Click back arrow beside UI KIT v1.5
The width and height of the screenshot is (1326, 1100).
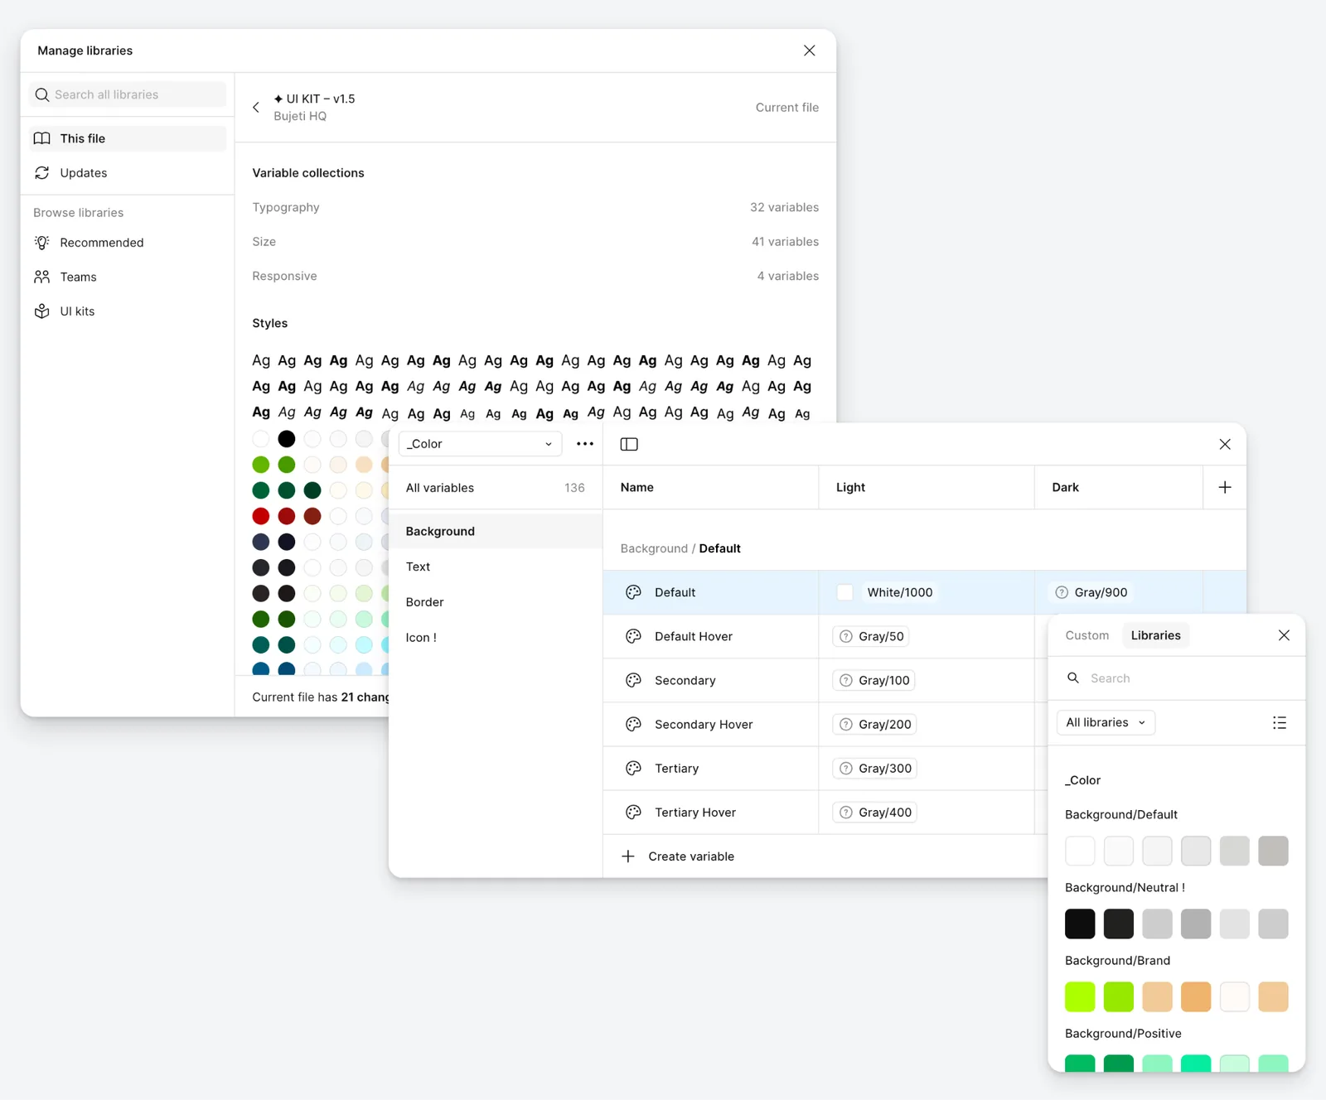[256, 108]
